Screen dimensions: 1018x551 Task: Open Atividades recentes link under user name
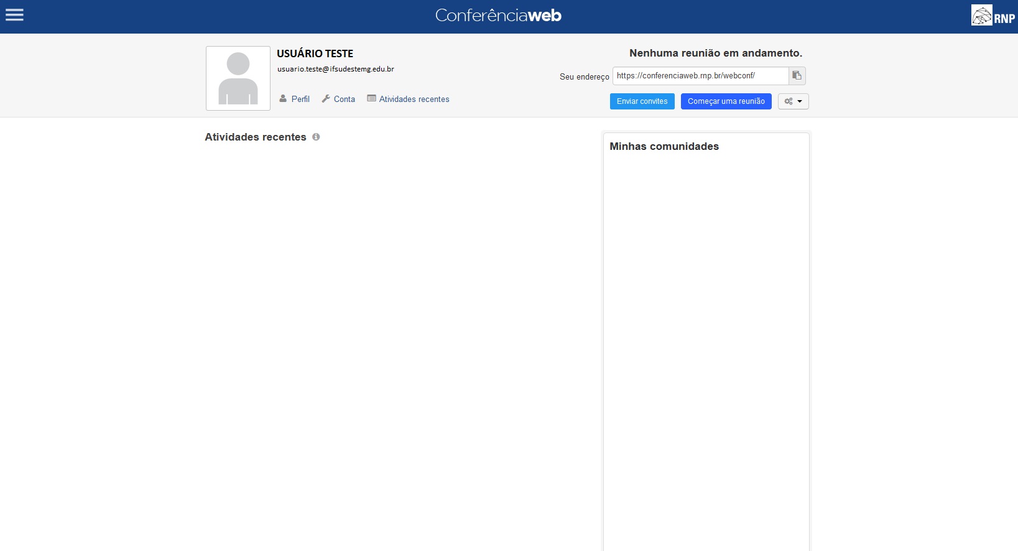414,99
